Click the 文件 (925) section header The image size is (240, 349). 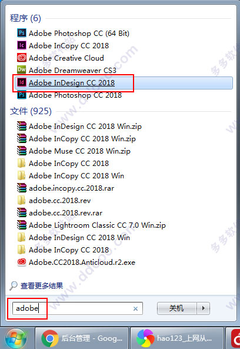coord(31,111)
